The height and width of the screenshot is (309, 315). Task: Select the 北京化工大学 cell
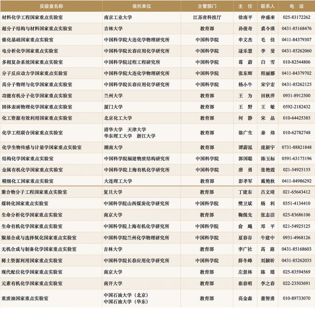(x=118, y=118)
